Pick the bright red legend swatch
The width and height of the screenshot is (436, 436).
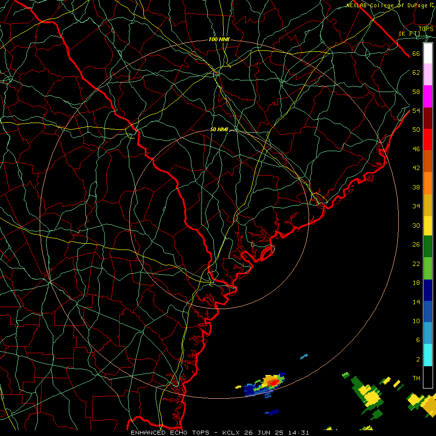pyautogui.click(x=428, y=140)
